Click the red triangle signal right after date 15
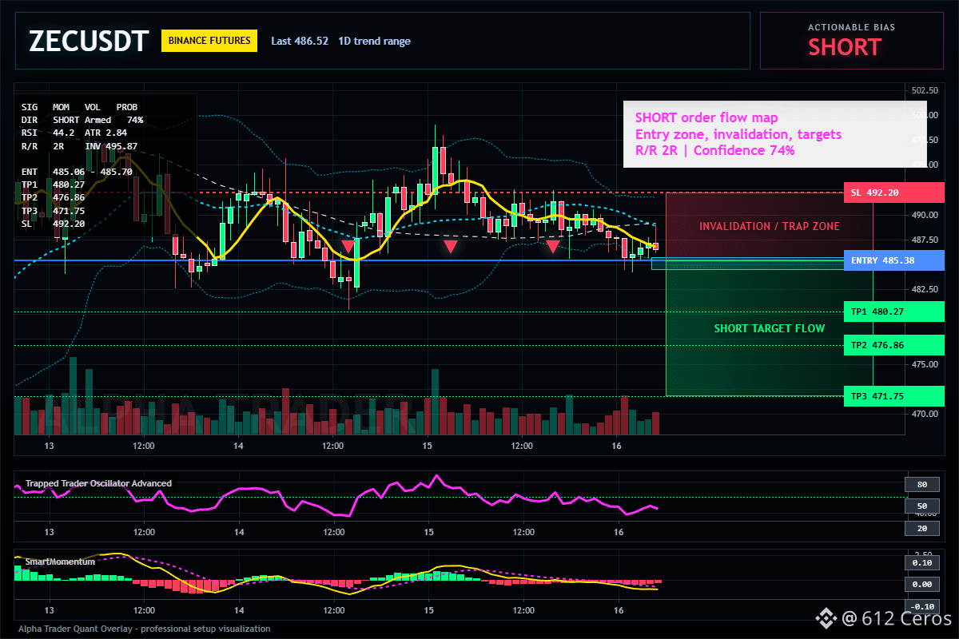The height and width of the screenshot is (639, 959). coord(451,247)
